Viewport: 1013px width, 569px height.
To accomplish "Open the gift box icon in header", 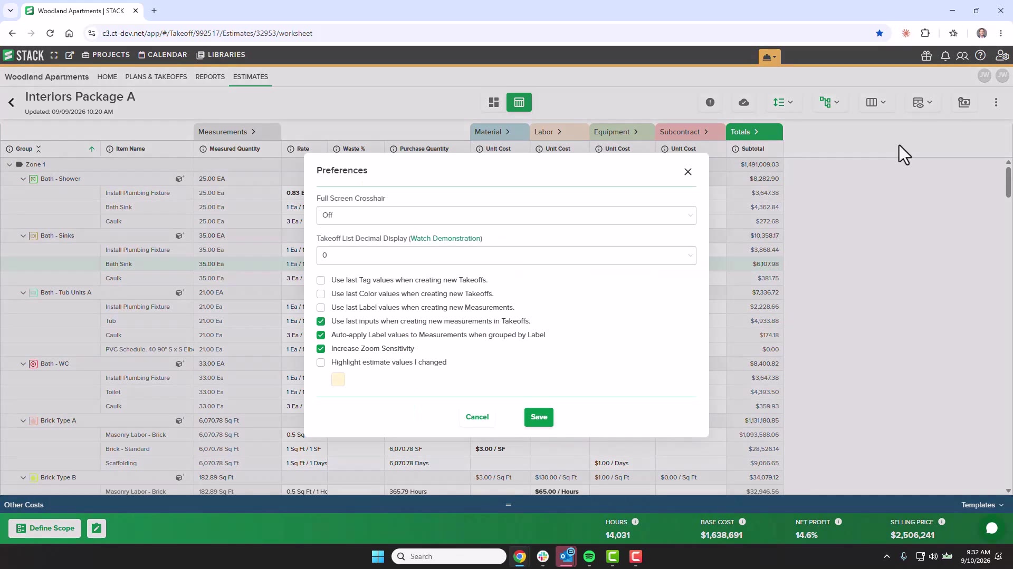I will 926,55.
